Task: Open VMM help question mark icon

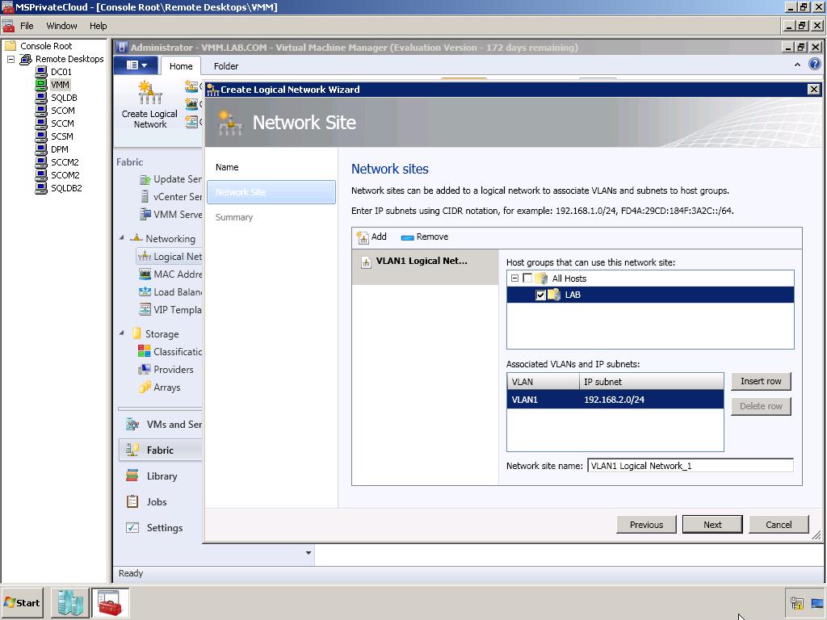Action: click(x=814, y=65)
